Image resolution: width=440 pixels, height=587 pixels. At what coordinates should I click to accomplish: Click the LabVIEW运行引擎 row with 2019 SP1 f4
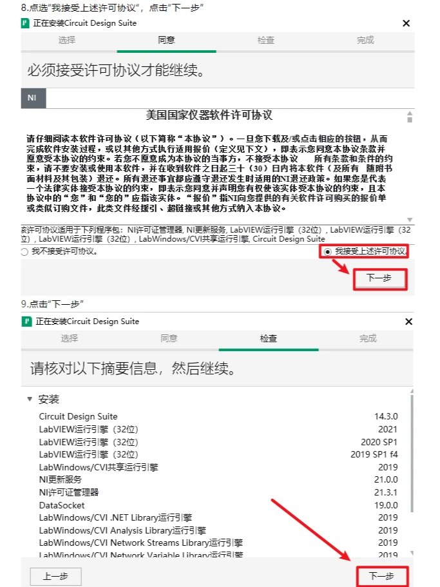click(x=218, y=454)
